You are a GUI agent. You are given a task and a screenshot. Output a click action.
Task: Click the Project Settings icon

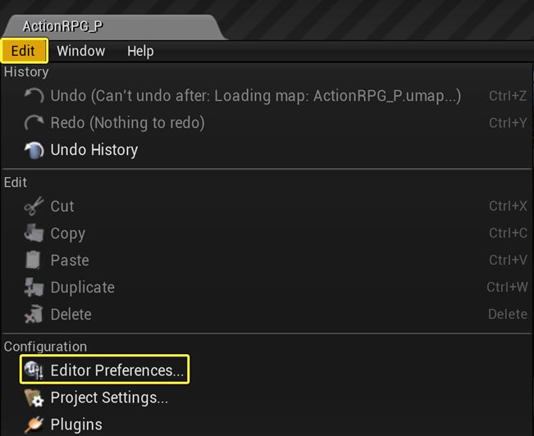coord(34,398)
